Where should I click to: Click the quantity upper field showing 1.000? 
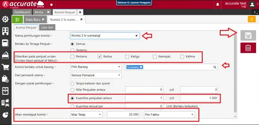tap(199, 98)
